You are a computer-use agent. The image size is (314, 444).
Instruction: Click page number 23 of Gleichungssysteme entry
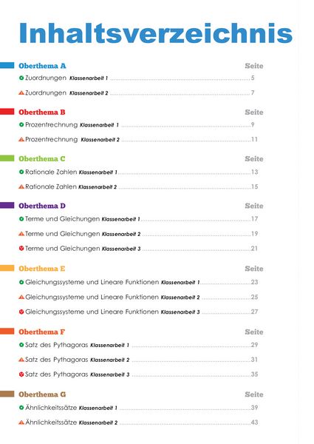coord(254,282)
